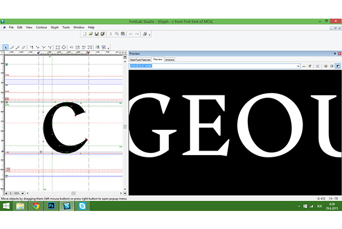Image resolution: width=342 pixels, height=229 pixels.
Task: Switch to the Anchors tab
Action: [170, 59]
